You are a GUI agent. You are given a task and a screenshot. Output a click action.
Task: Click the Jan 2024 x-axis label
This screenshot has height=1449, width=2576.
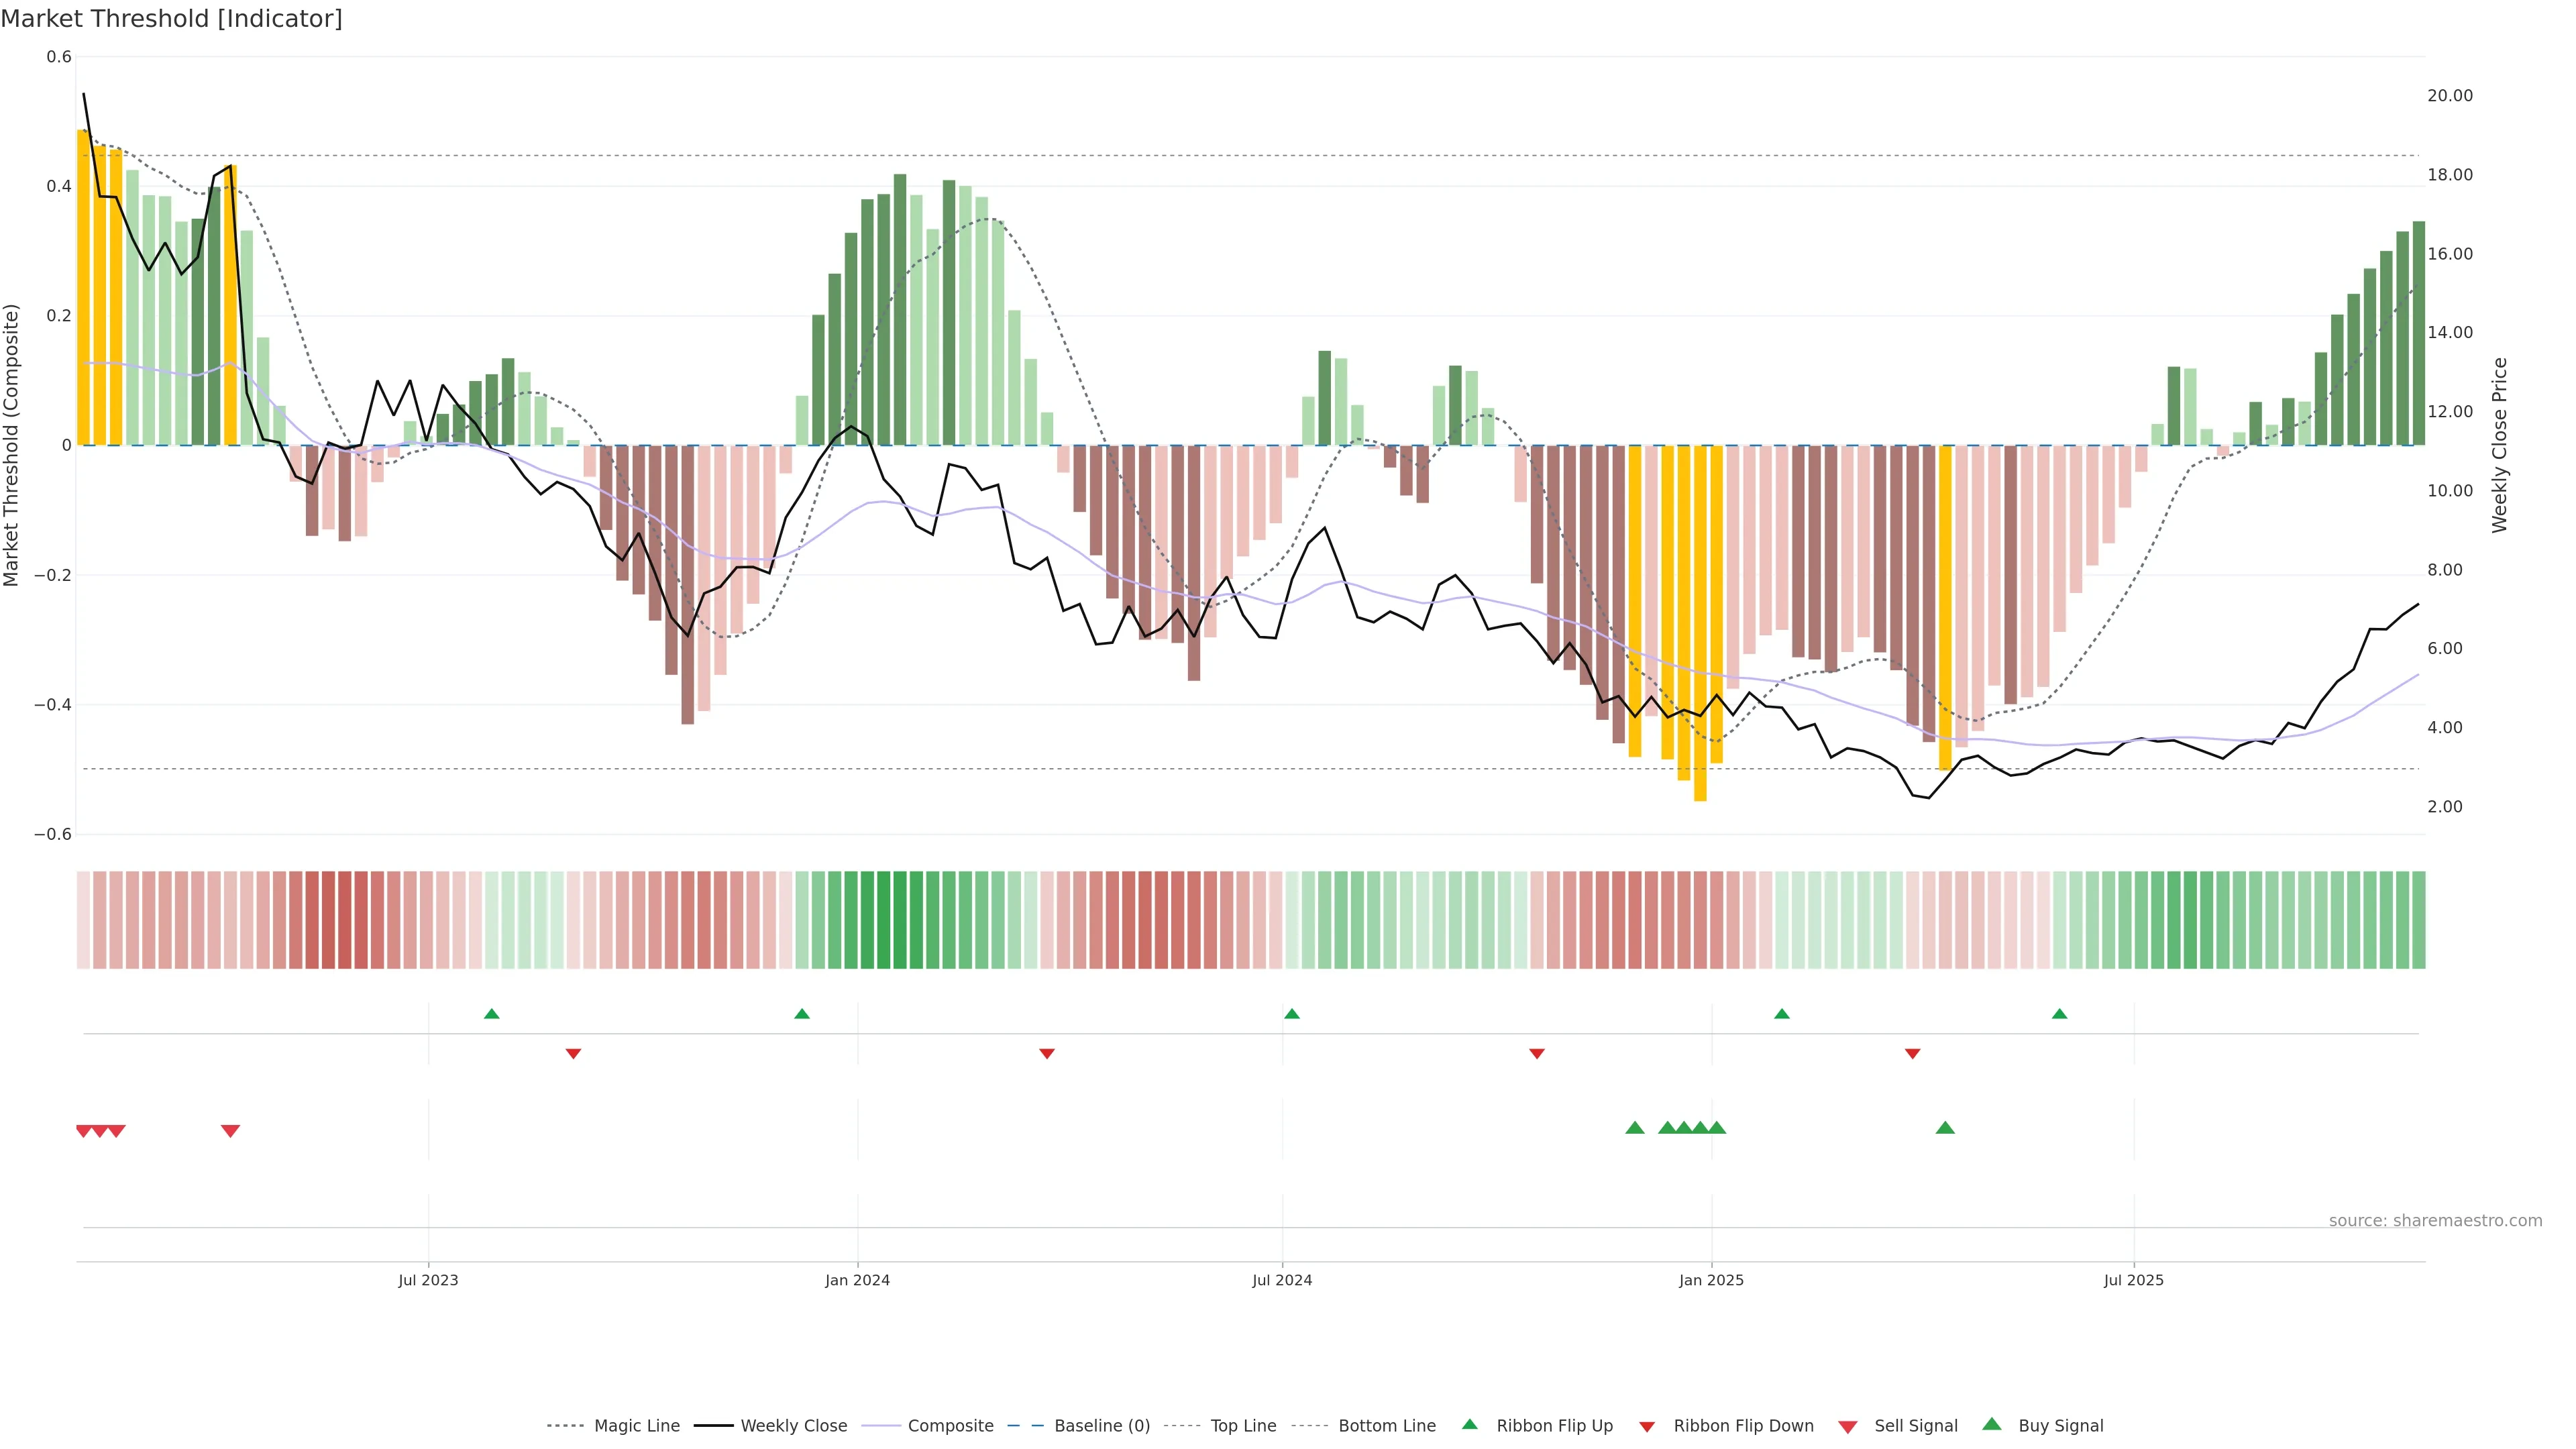tap(857, 1280)
